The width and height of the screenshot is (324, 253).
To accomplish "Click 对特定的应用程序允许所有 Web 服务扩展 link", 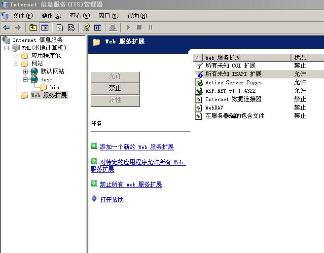I will coord(138,166).
